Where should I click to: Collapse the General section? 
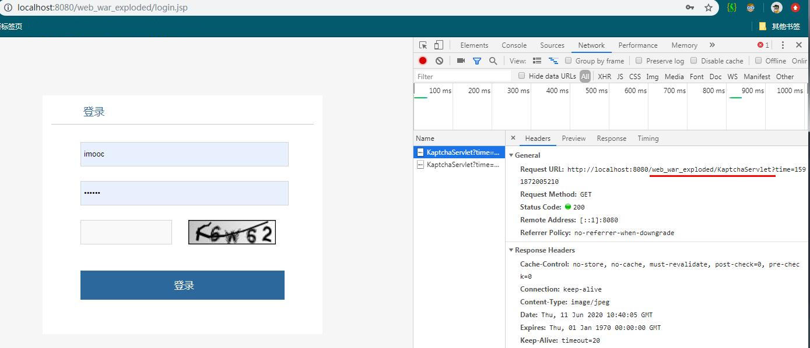tap(511, 155)
